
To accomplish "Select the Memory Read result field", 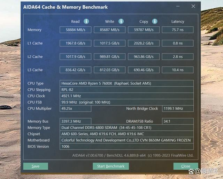I will point(75,30).
